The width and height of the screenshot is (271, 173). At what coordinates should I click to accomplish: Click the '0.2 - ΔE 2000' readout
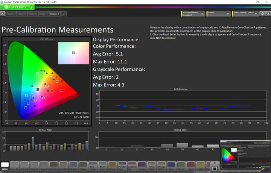(x=81, y=117)
